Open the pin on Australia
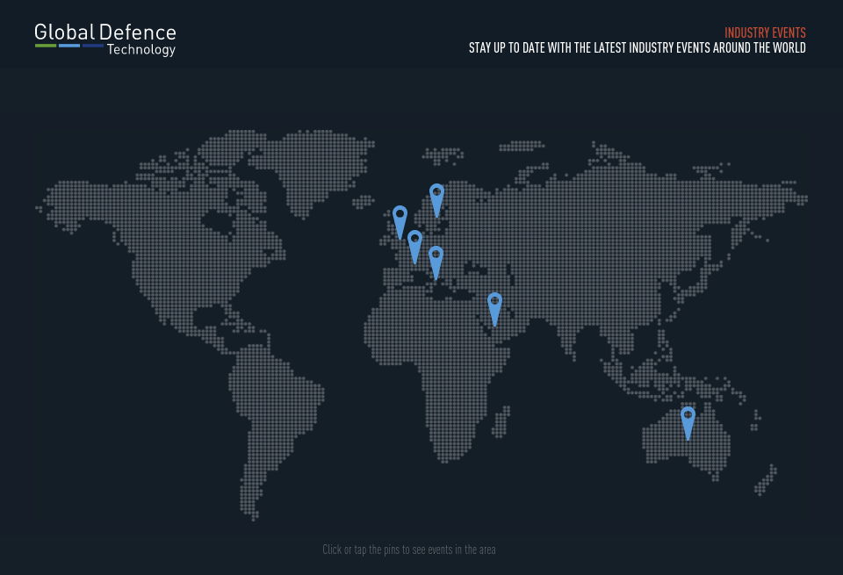This screenshot has width=843, height=575. click(688, 419)
